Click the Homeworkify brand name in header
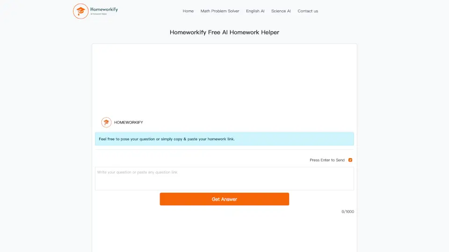Image resolution: width=449 pixels, height=252 pixels. [104, 9]
